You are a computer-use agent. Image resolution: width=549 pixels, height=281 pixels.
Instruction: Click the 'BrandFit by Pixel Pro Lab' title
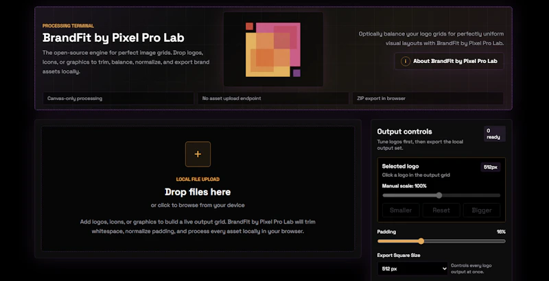(x=113, y=38)
